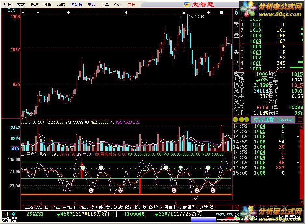Click the tick row with volume 237
305x224 pixels.
coord(266,168)
